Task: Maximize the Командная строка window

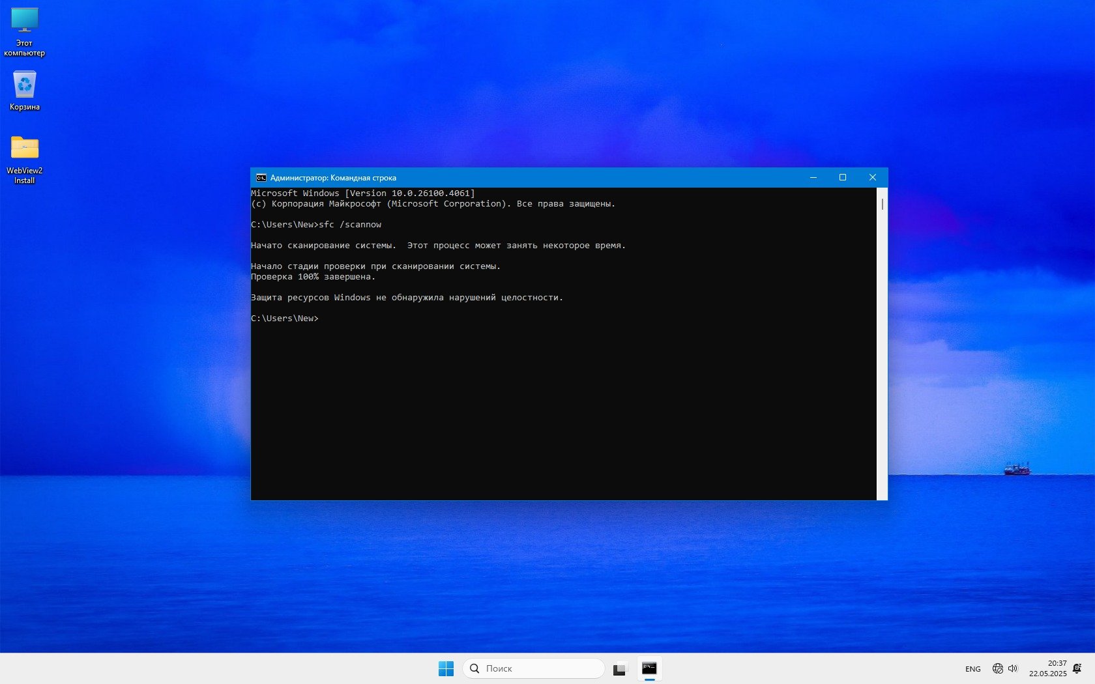Action: click(x=842, y=177)
